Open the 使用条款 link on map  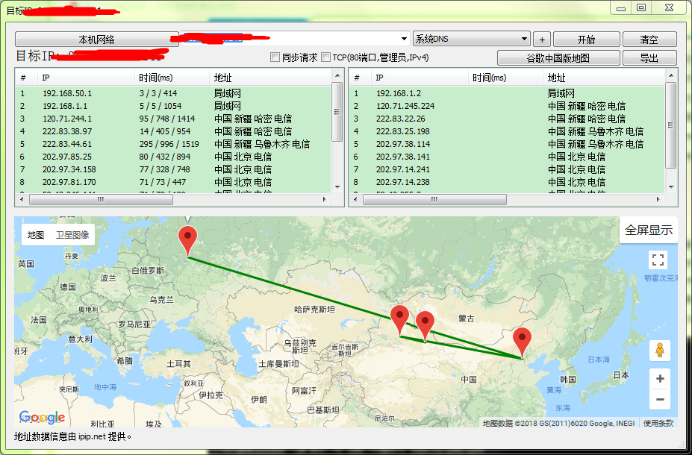[658, 423]
